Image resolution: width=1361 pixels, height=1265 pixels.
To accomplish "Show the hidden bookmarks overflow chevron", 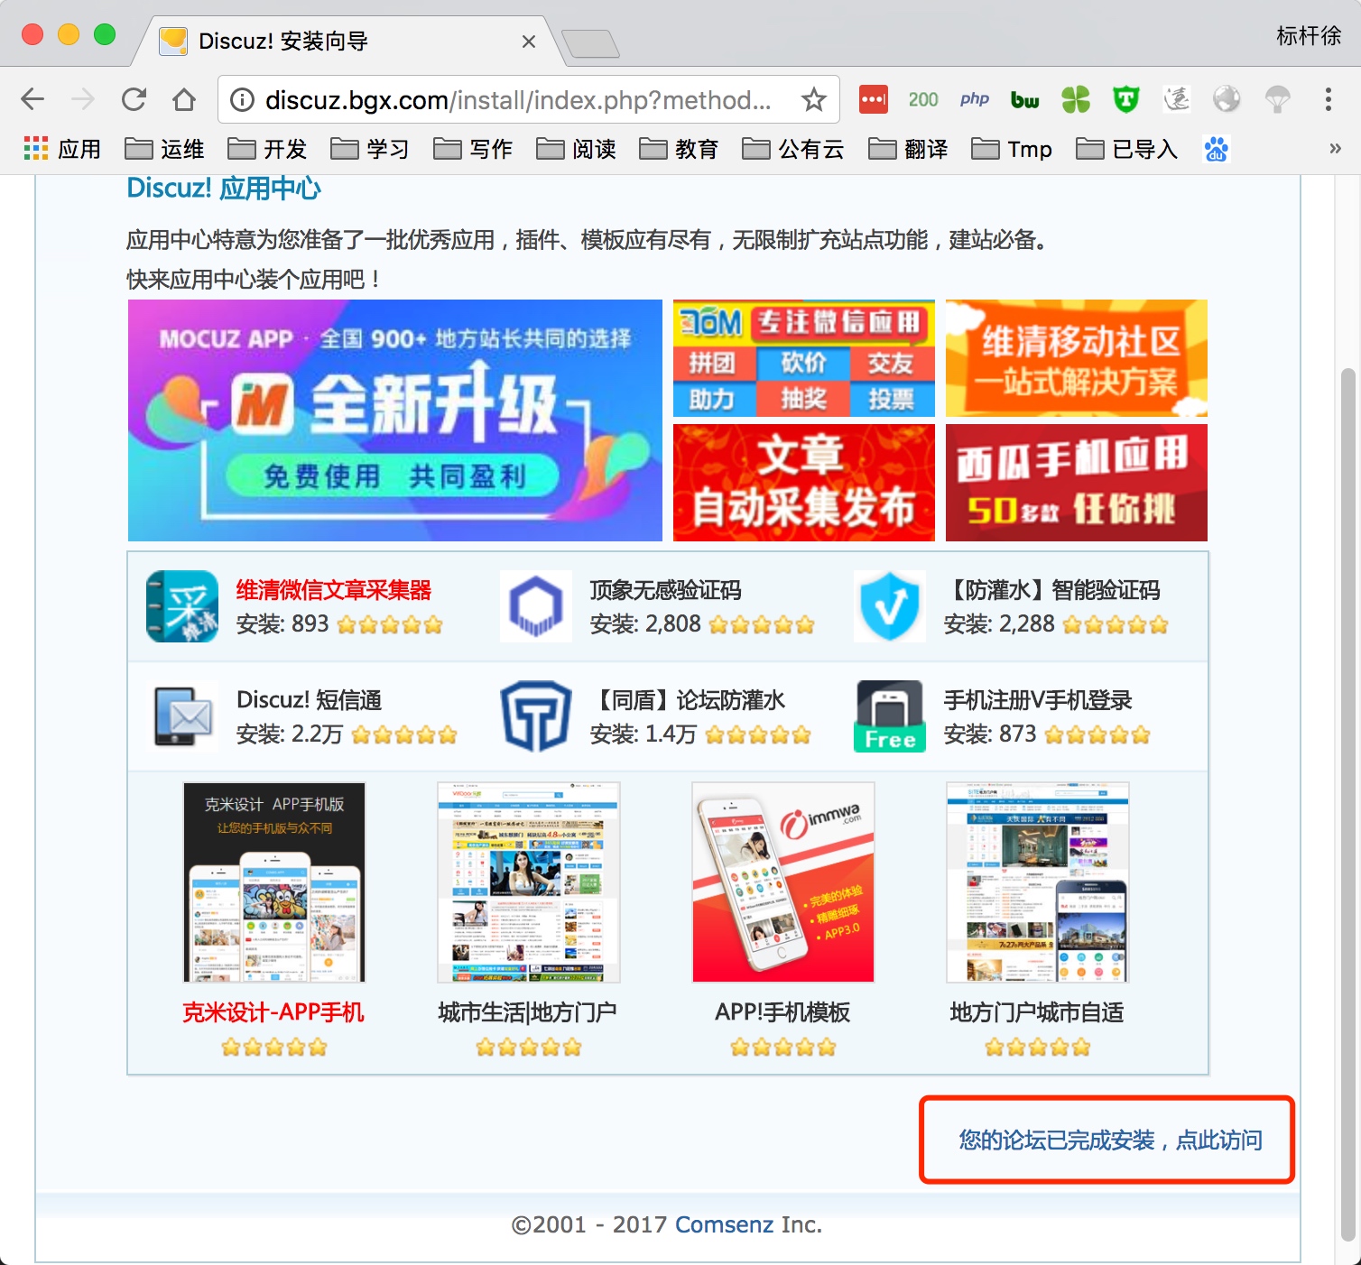I will (1335, 149).
